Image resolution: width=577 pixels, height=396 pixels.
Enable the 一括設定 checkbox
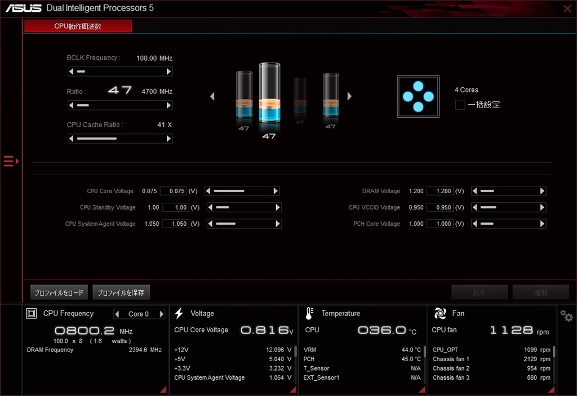tap(459, 104)
